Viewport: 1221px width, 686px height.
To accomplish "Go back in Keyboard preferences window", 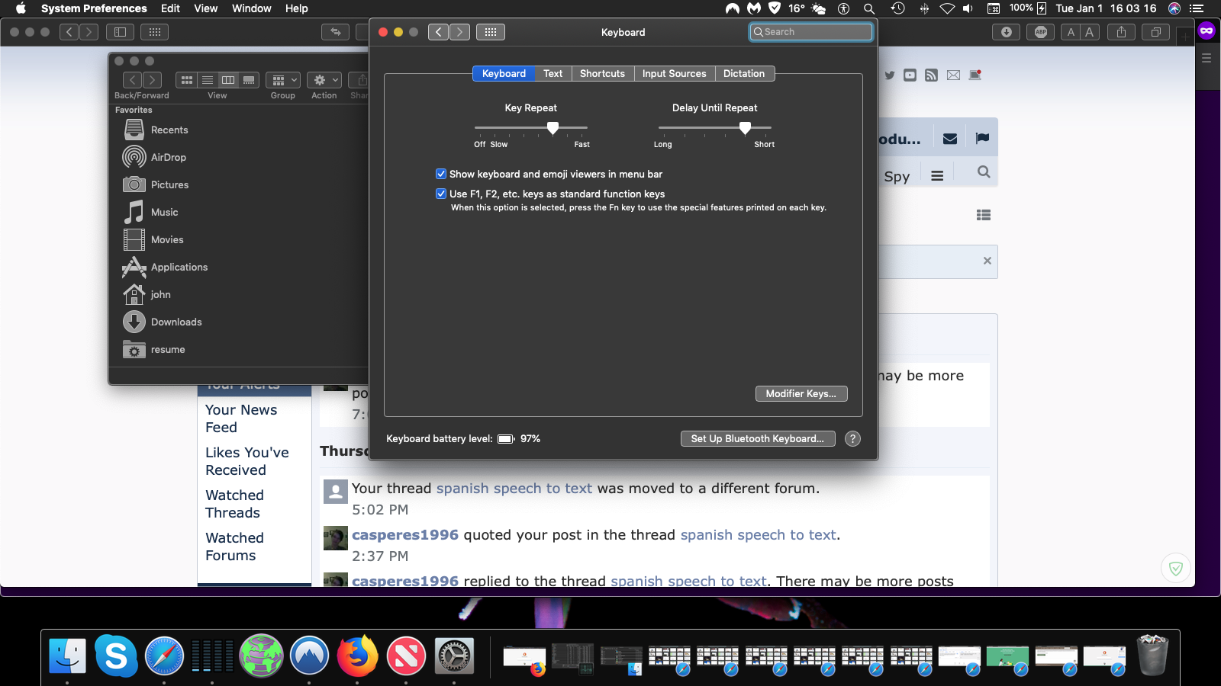I will coord(438,32).
